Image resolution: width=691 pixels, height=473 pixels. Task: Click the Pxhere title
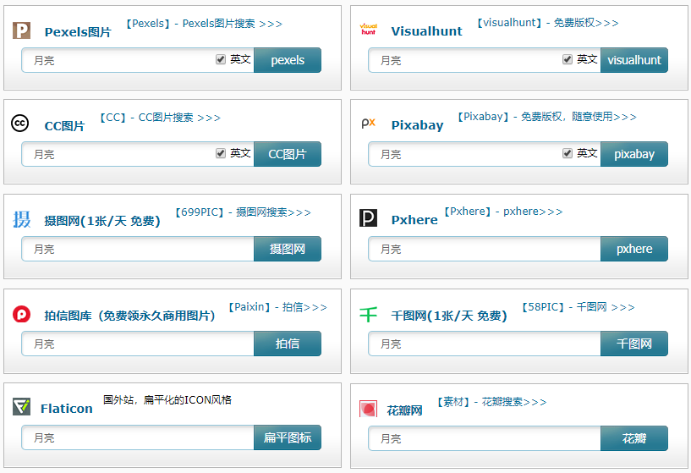pos(414,220)
